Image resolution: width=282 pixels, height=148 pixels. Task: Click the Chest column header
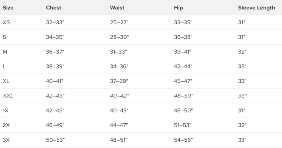coord(53,8)
